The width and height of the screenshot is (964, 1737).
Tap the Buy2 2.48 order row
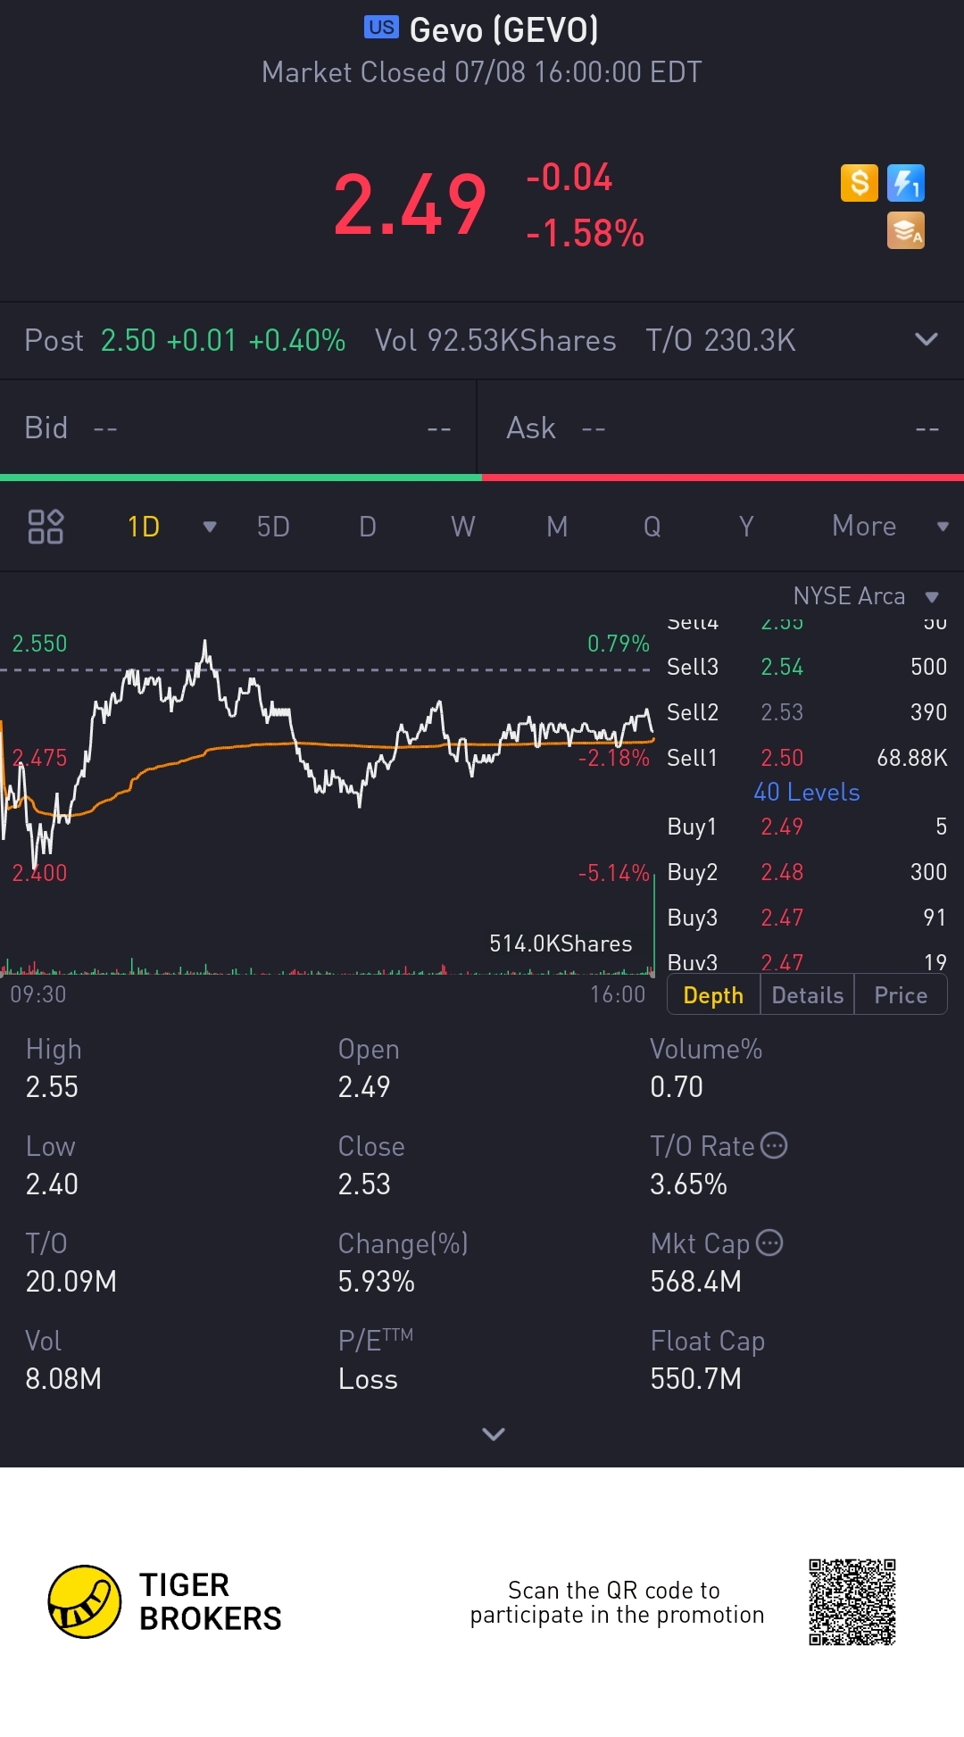pos(807,872)
